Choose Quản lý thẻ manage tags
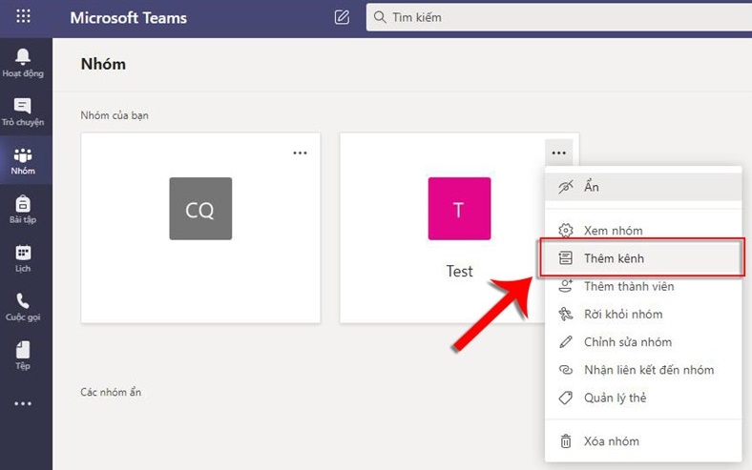Viewport: 752px width, 470px height. pos(643,398)
